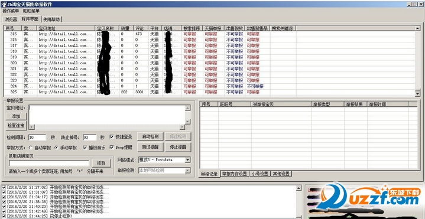Toggle the log entry checkbox at 21:42:49
Viewport: 425px width, 219px height.
(4, 211)
